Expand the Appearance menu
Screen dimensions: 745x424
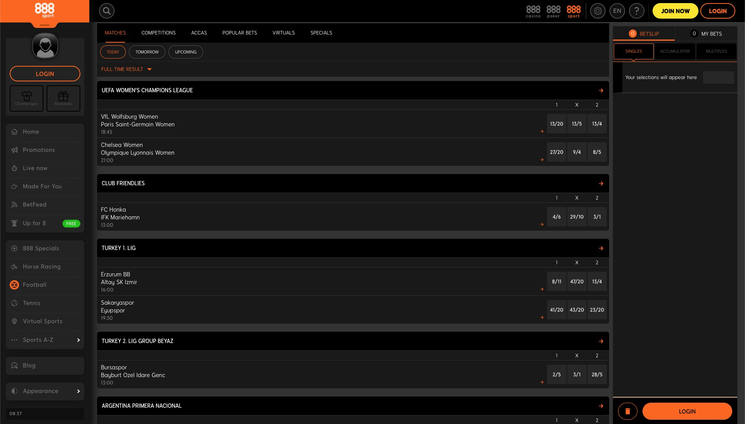click(45, 391)
